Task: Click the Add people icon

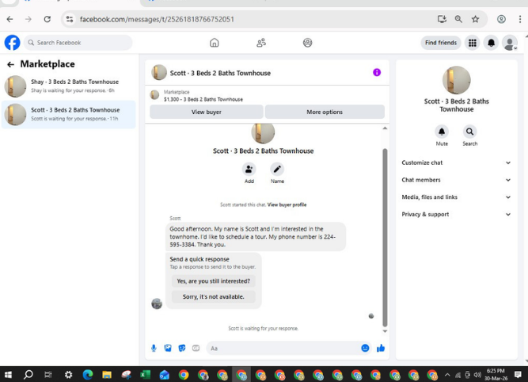Action: (x=249, y=170)
